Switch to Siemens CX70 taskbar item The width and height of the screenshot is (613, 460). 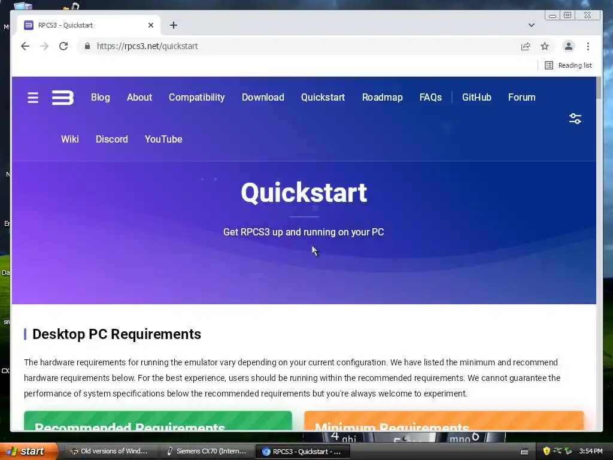pos(207,451)
